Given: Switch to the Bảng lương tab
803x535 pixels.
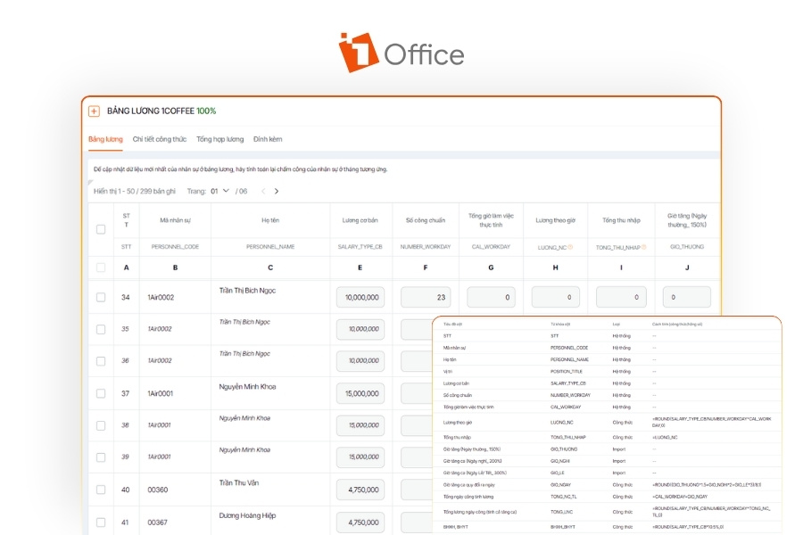Looking at the screenshot, I should point(105,139).
